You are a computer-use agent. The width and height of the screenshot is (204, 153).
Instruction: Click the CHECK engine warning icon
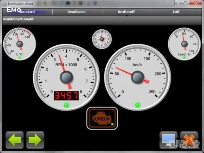tap(102, 118)
